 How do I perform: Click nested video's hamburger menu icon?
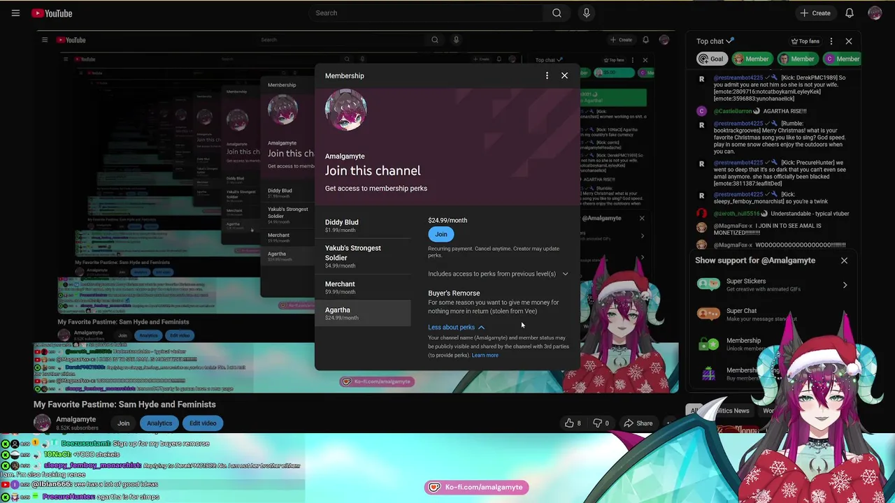coord(44,40)
